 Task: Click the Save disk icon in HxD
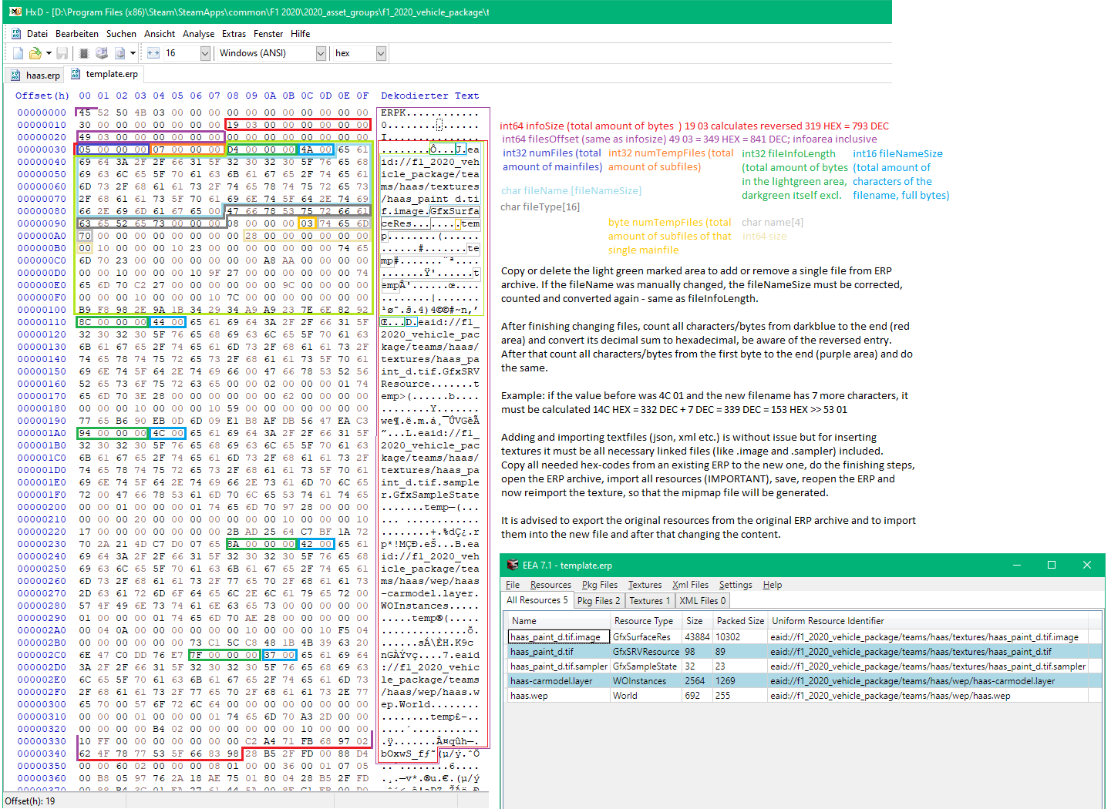coord(62,53)
